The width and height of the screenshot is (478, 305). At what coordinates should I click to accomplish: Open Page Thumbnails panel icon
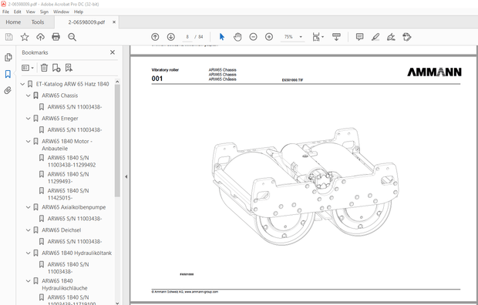tap(8, 57)
